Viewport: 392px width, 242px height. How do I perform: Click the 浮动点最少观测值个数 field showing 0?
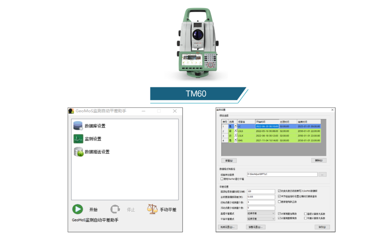click(x=261, y=208)
